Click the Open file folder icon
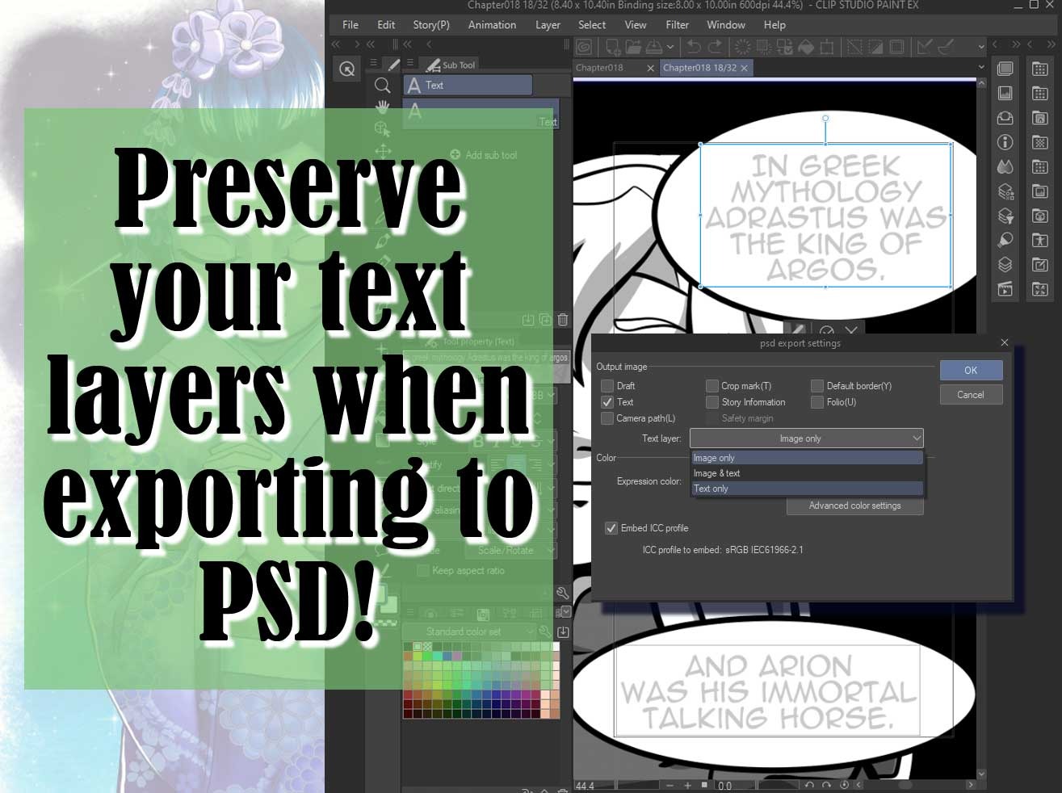Viewport: 1062px width, 793px height. (633, 47)
